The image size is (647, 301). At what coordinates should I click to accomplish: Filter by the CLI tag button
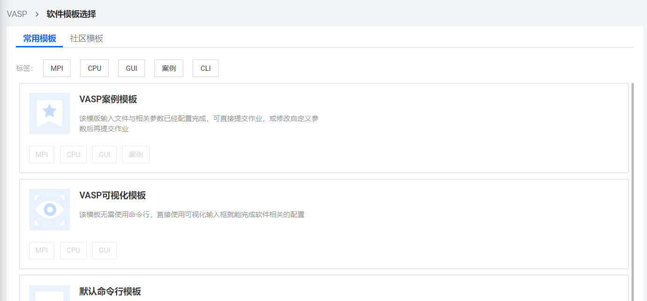coord(205,68)
